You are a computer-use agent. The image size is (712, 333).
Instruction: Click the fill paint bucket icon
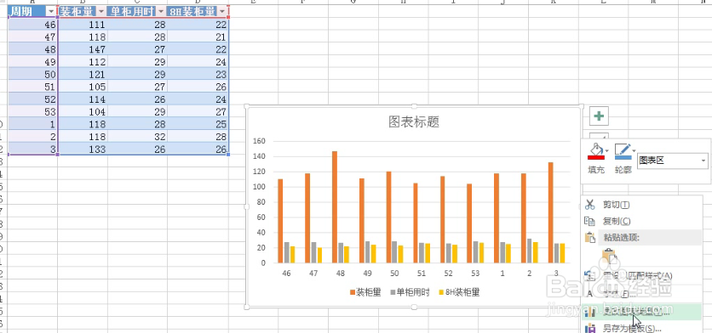pyautogui.click(x=596, y=151)
